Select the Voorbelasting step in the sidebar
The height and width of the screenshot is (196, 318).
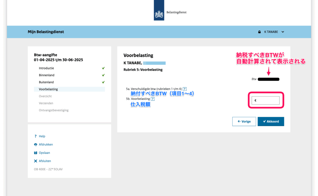coord(48,89)
